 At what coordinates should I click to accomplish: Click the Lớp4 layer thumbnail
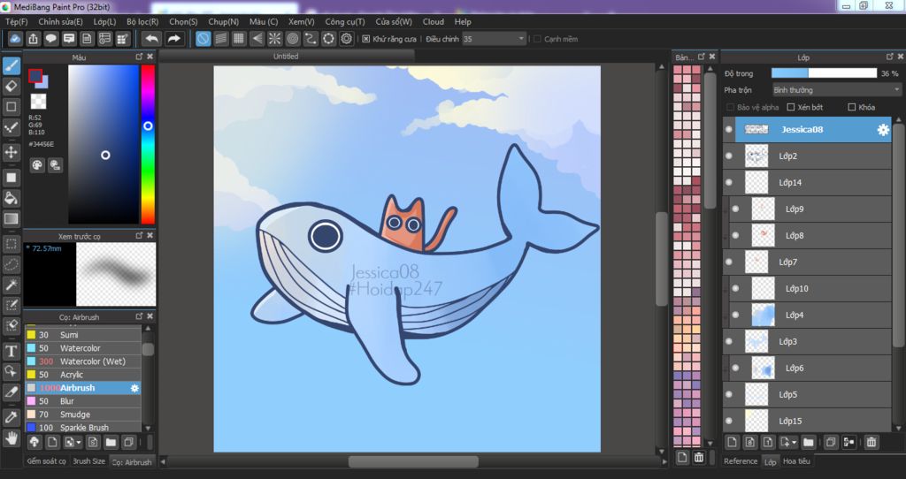coord(763,316)
